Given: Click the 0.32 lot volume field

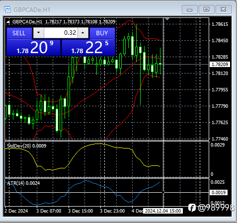Looking at the screenshot, I should pos(61,33).
